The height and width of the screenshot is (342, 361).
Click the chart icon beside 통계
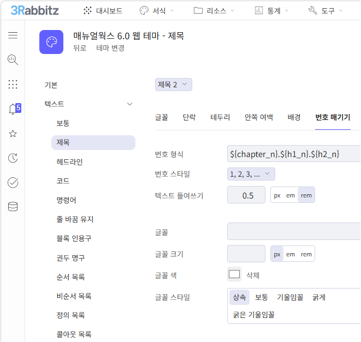[259, 10]
